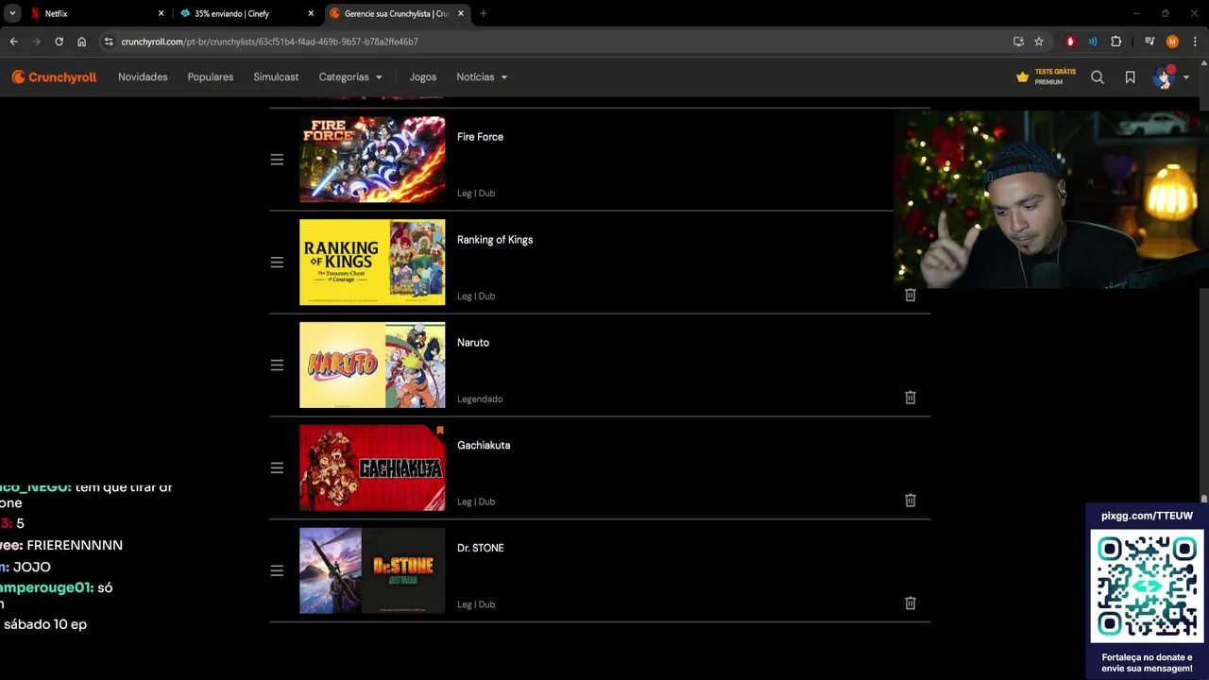Switch to the Cinefy upload tab
1209x680 pixels.
point(246,14)
